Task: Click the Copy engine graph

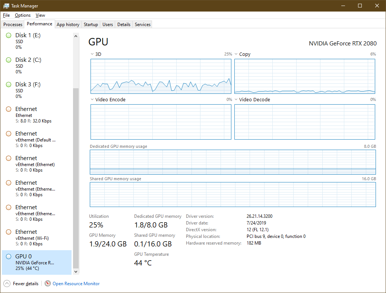Action: pos(305,76)
